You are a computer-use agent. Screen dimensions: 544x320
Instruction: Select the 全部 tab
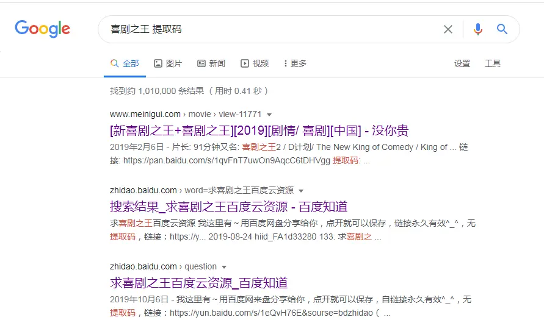125,63
